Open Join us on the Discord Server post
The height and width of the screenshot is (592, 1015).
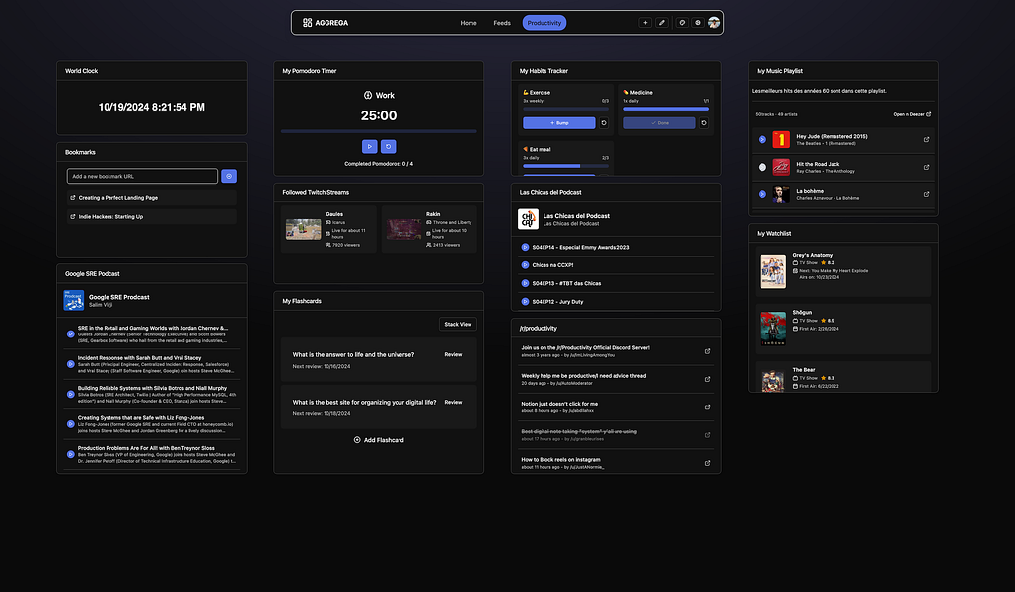coord(585,348)
